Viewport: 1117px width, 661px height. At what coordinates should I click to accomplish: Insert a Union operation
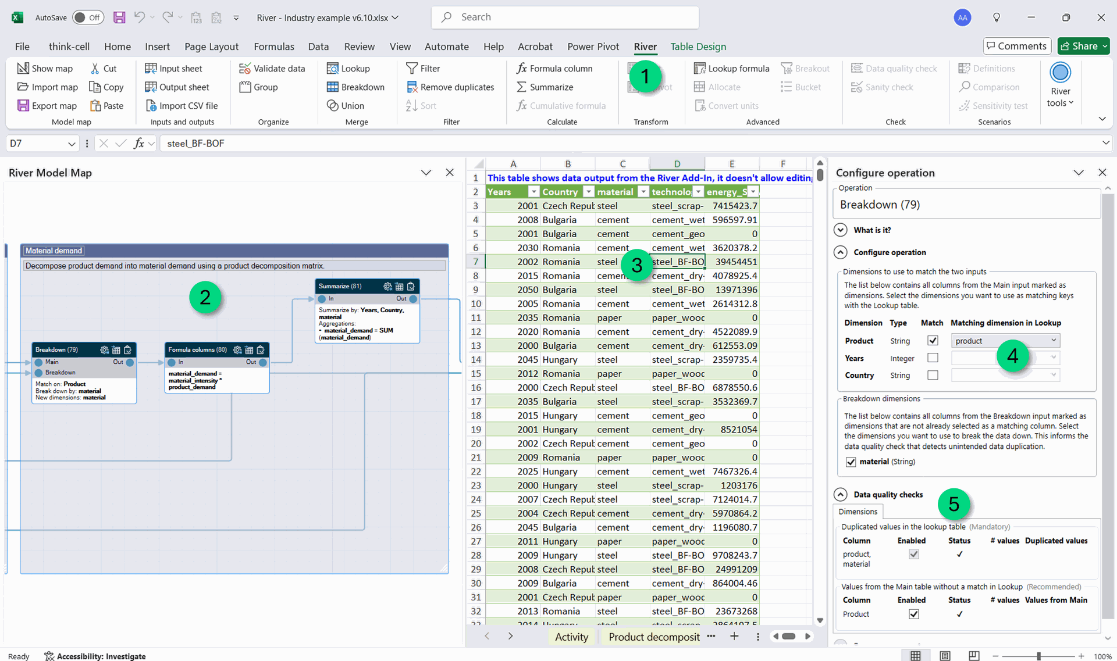click(345, 105)
